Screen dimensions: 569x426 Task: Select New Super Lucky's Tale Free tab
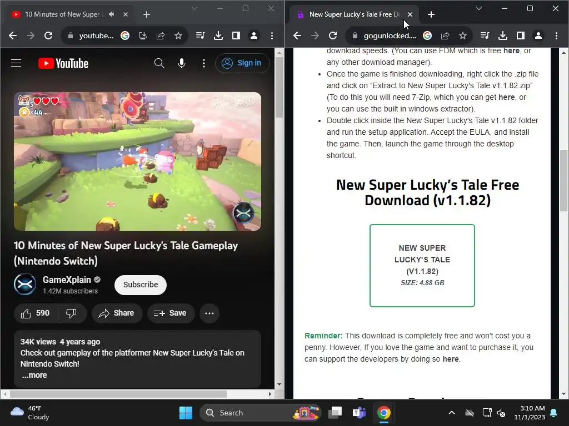point(354,14)
